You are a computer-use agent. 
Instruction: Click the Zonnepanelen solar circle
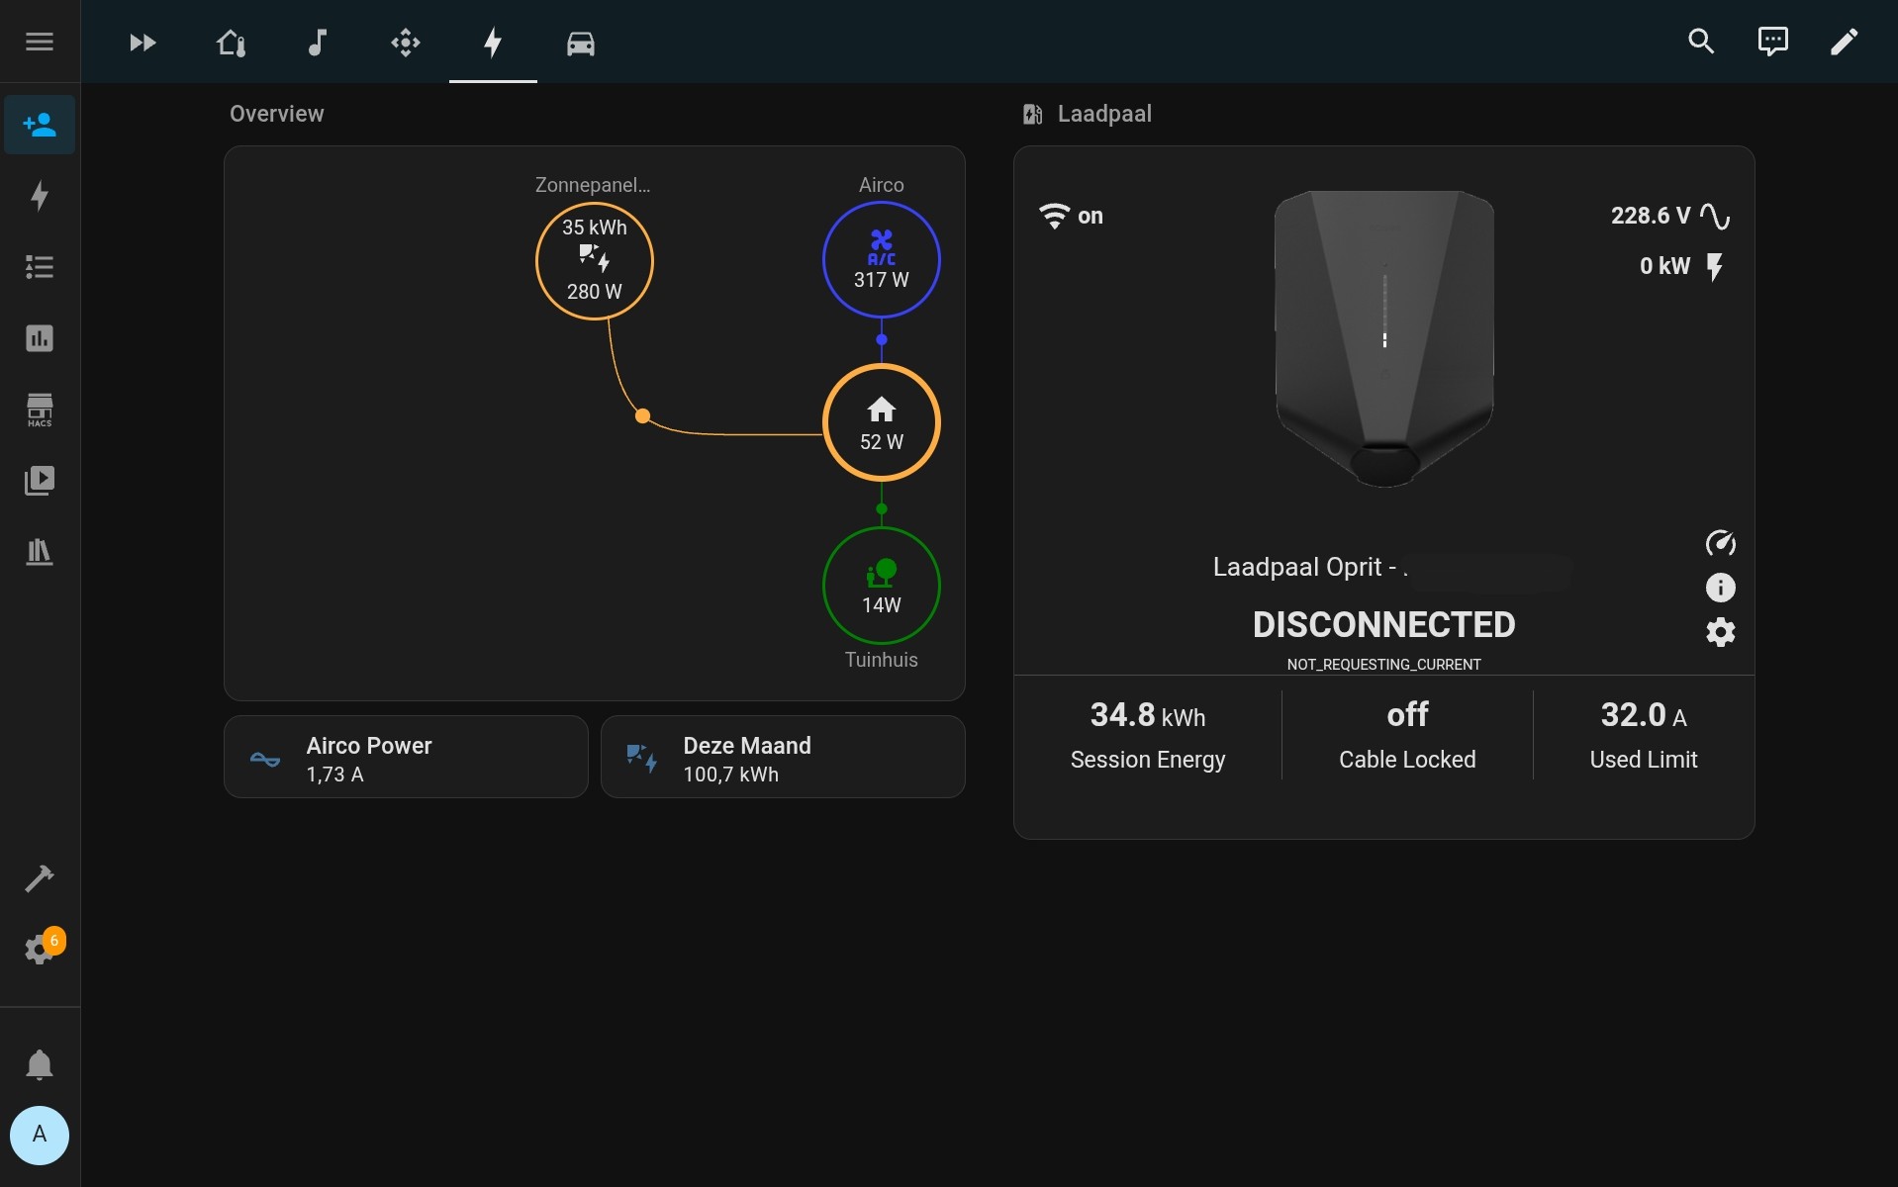[x=594, y=261]
